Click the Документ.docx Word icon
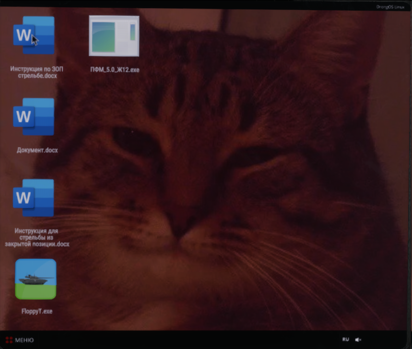Image resolution: width=412 pixels, height=349 pixels. click(x=34, y=117)
